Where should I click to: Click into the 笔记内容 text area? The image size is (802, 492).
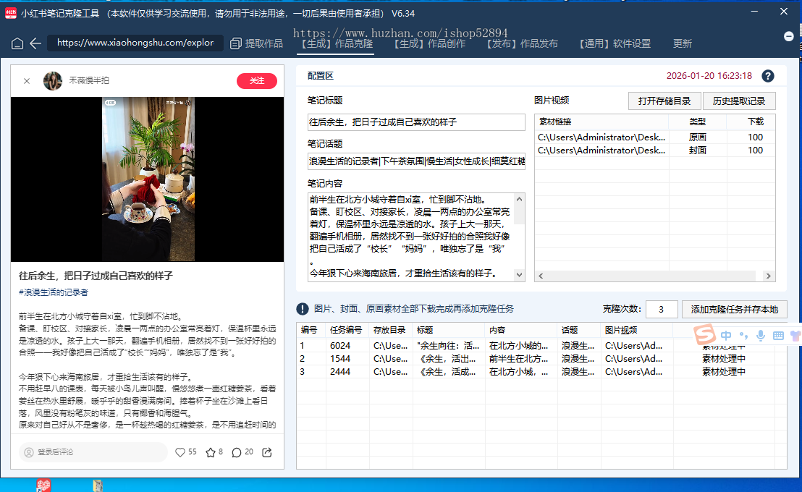(411, 237)
